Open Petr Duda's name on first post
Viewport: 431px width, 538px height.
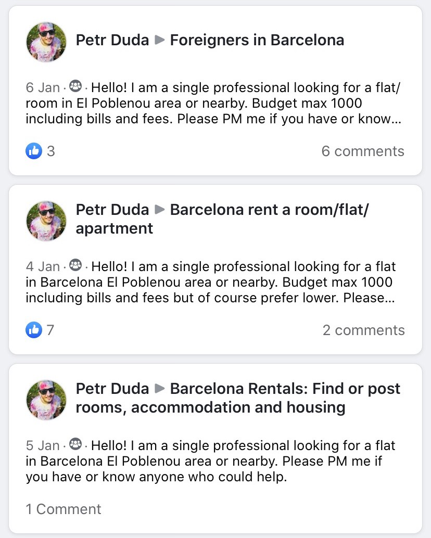(x=112, y=40)
